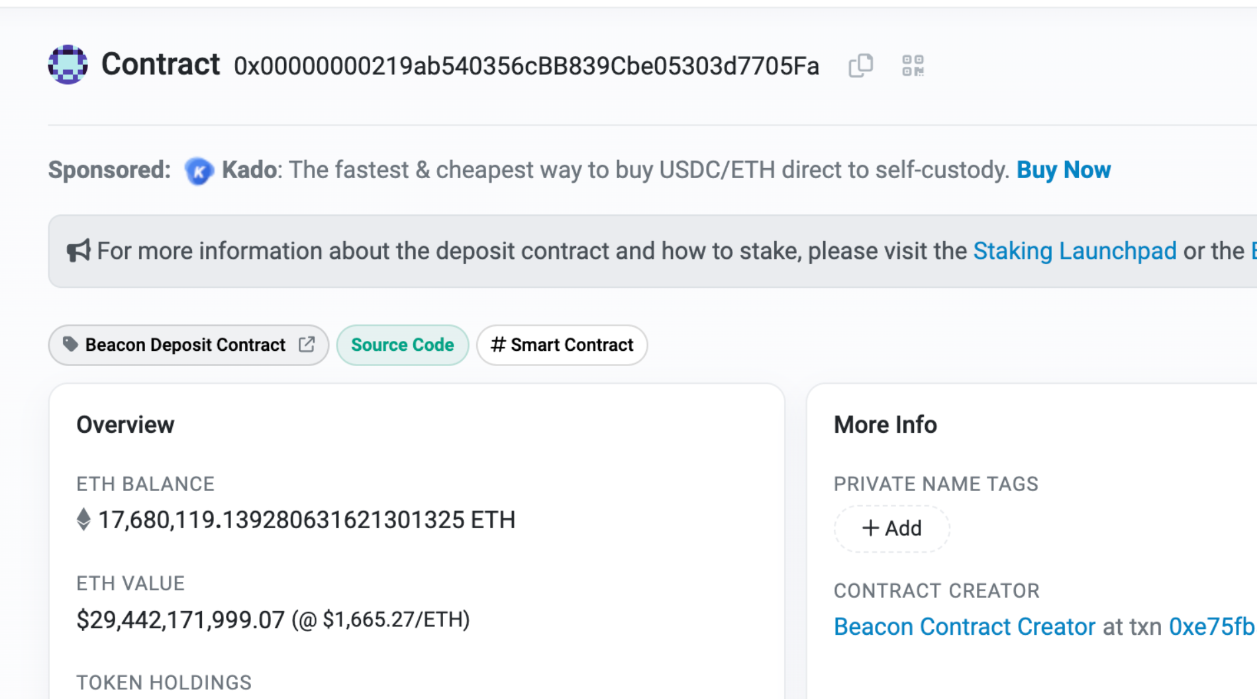
Task: Click the contract address text
Action: point(527,66)
